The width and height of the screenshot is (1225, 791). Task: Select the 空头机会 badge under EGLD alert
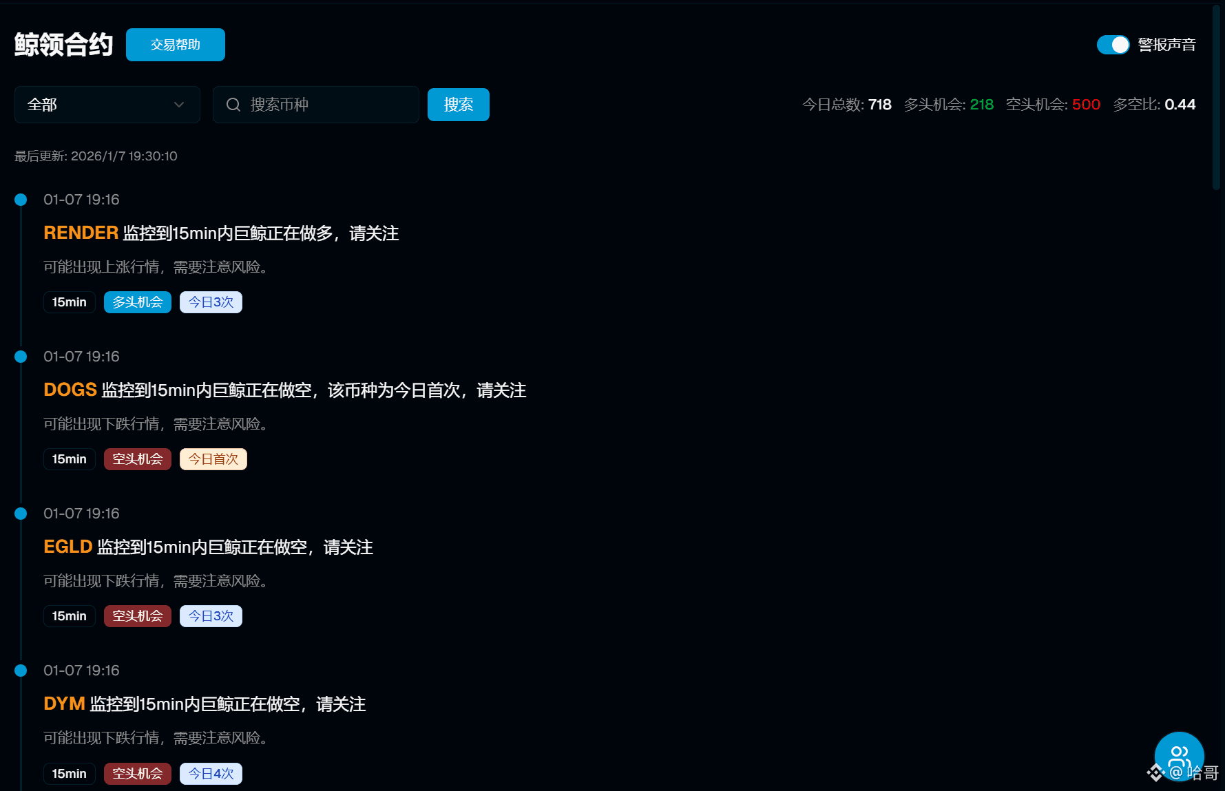(137, 615)
